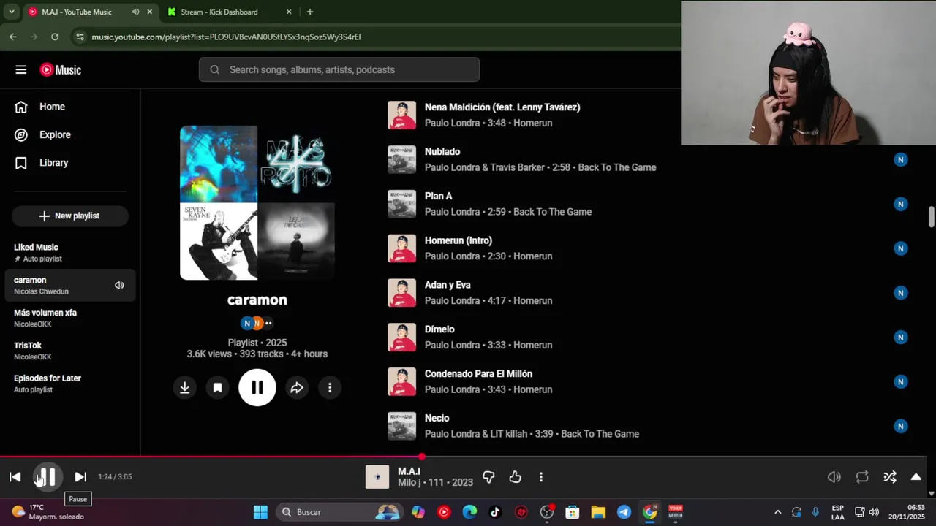Seek using the red progress bar handle
The width and height of the screenshot is (936, 526).
[422, 457]
